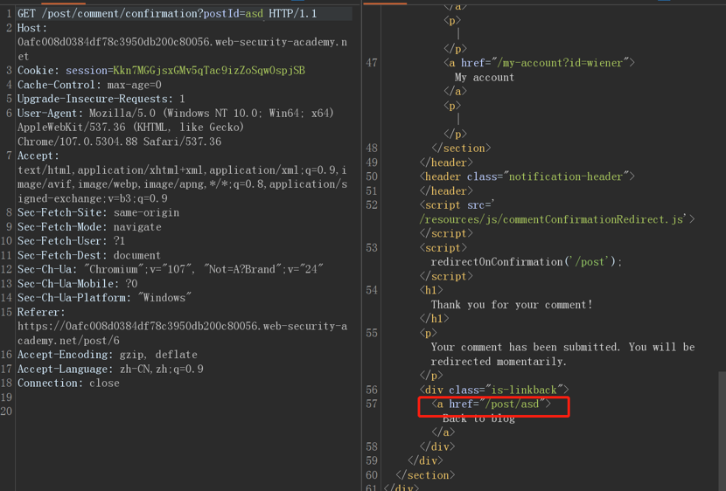The image size is (726, 491).
Task: Click the header class="notification-header" tag
Action: point(527,176)
